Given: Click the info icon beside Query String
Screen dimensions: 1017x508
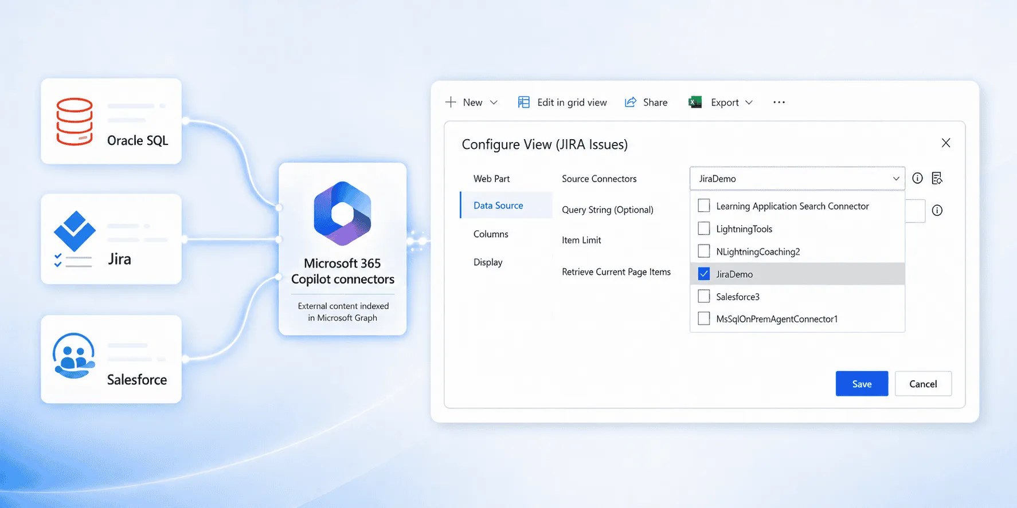Looking at the screenshot, I should click(x=937, y=210).
